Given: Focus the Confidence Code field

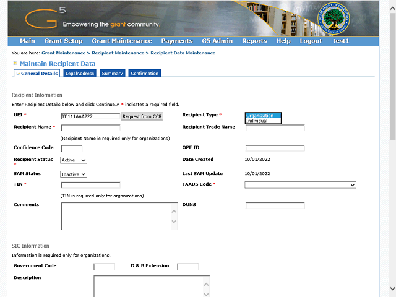Looking at the screenshot, I should 72,148.
